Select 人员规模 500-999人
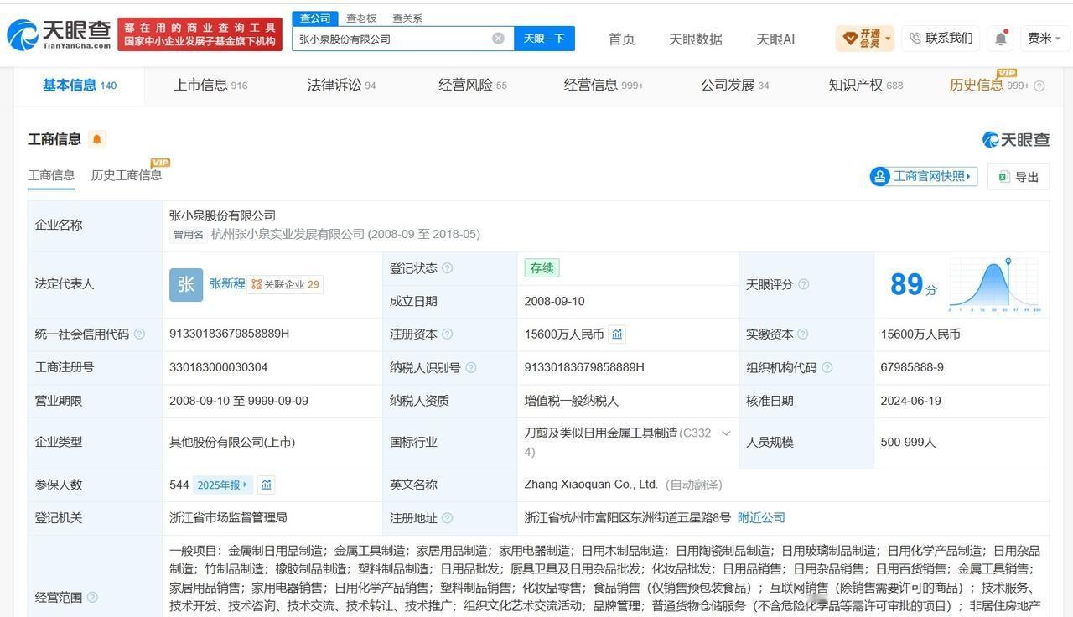Viewport: 1073px width, 617px height. pos(908,442)
